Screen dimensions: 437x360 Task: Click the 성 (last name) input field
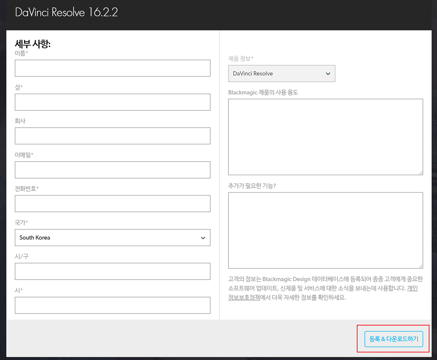[113, 102]
